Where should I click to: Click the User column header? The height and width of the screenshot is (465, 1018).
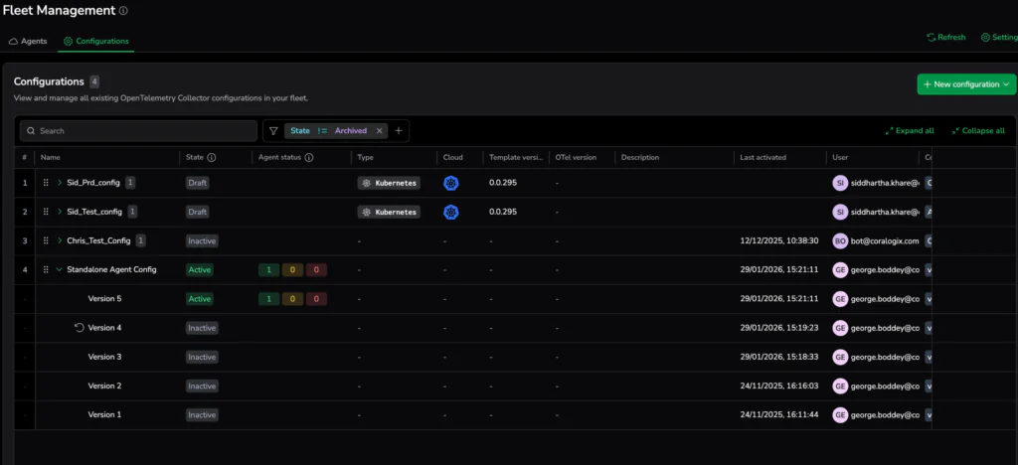840,157
